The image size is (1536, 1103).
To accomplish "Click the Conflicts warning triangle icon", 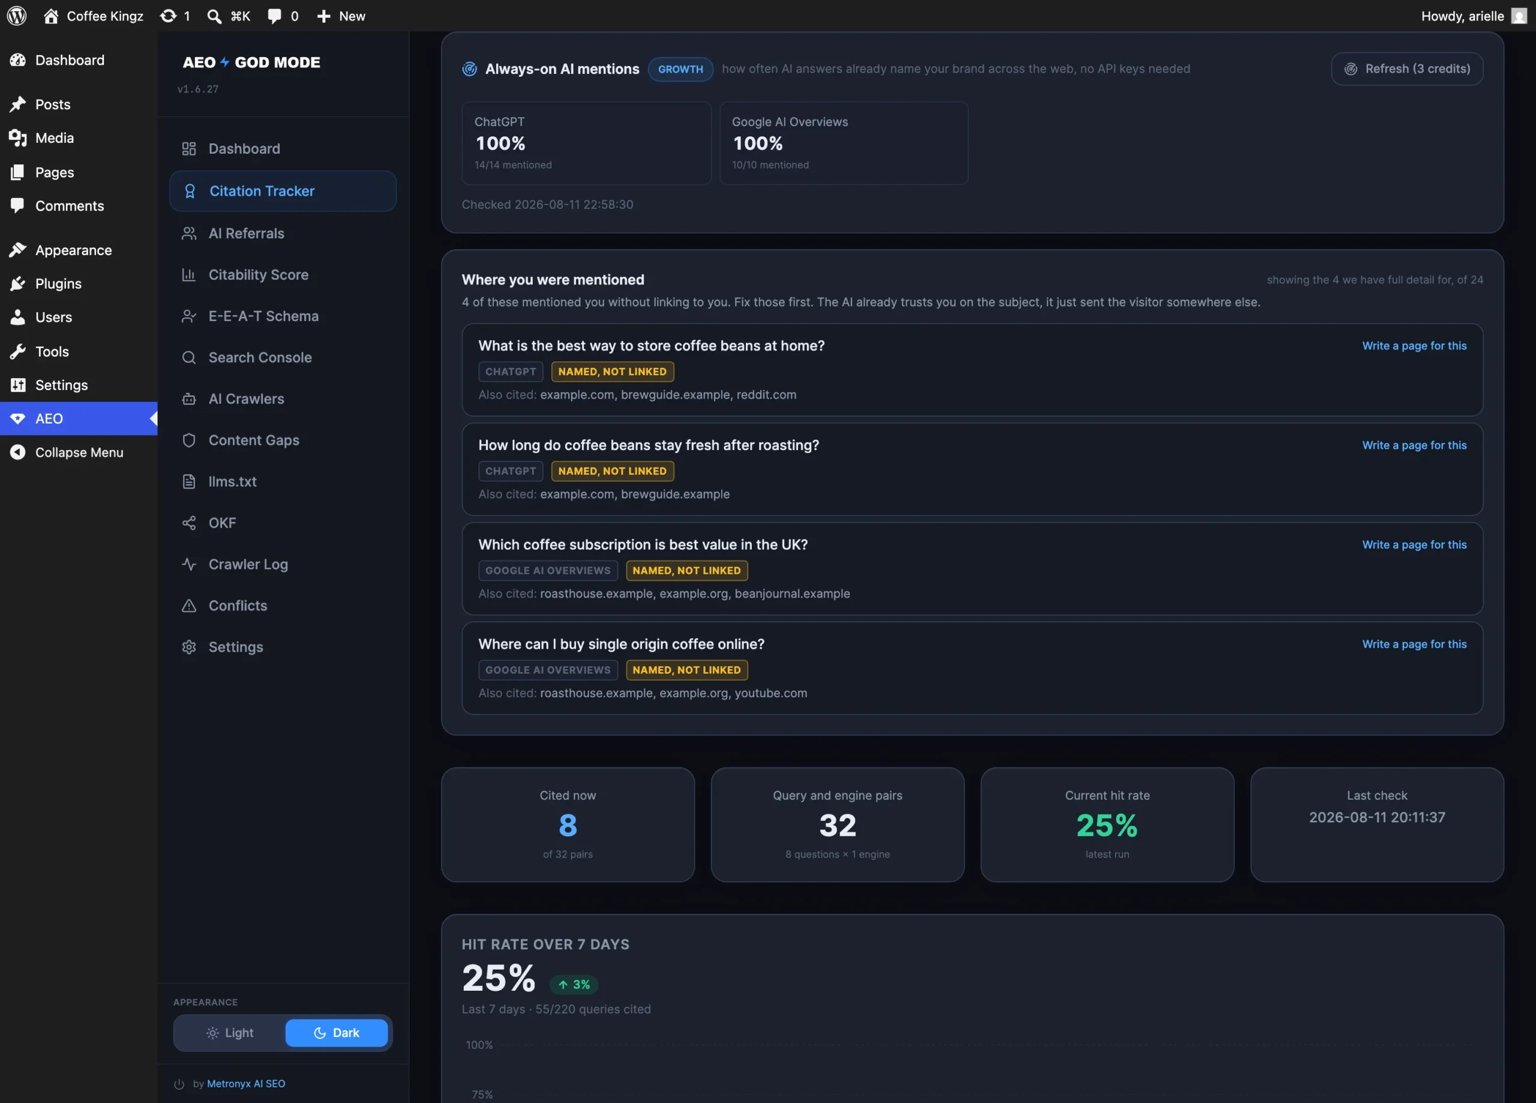I will [189, 605].
